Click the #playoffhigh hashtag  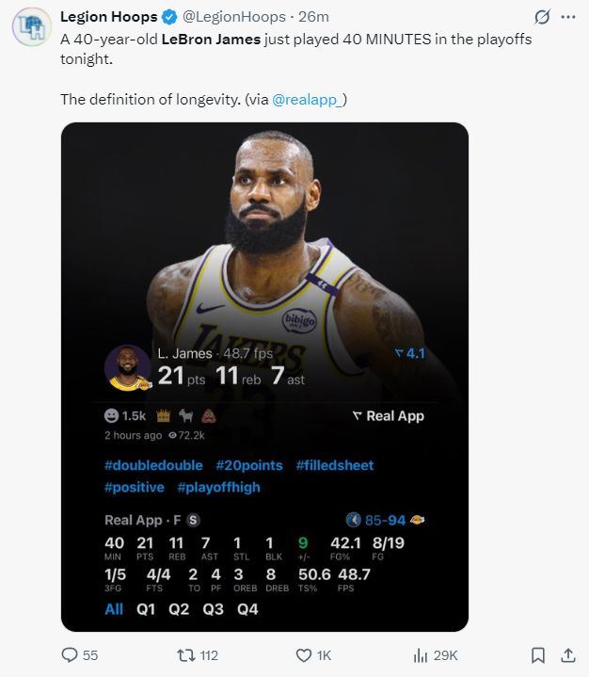(221, 487)
